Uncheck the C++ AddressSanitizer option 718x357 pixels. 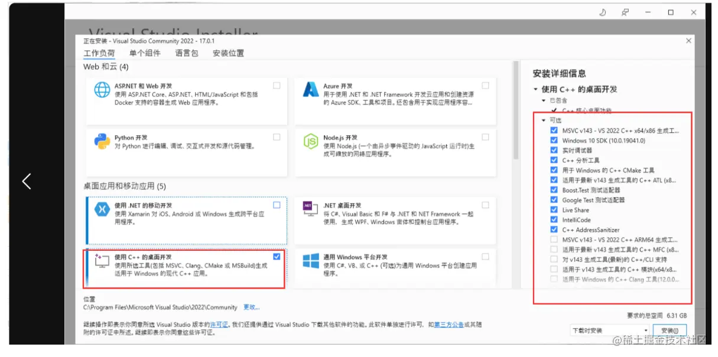(554, 230)
